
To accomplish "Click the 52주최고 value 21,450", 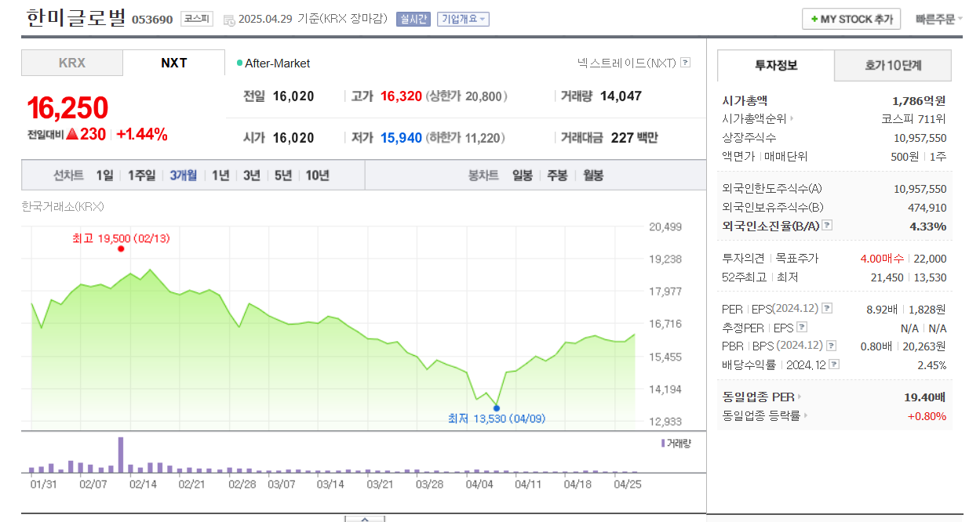I will [887, 277].
